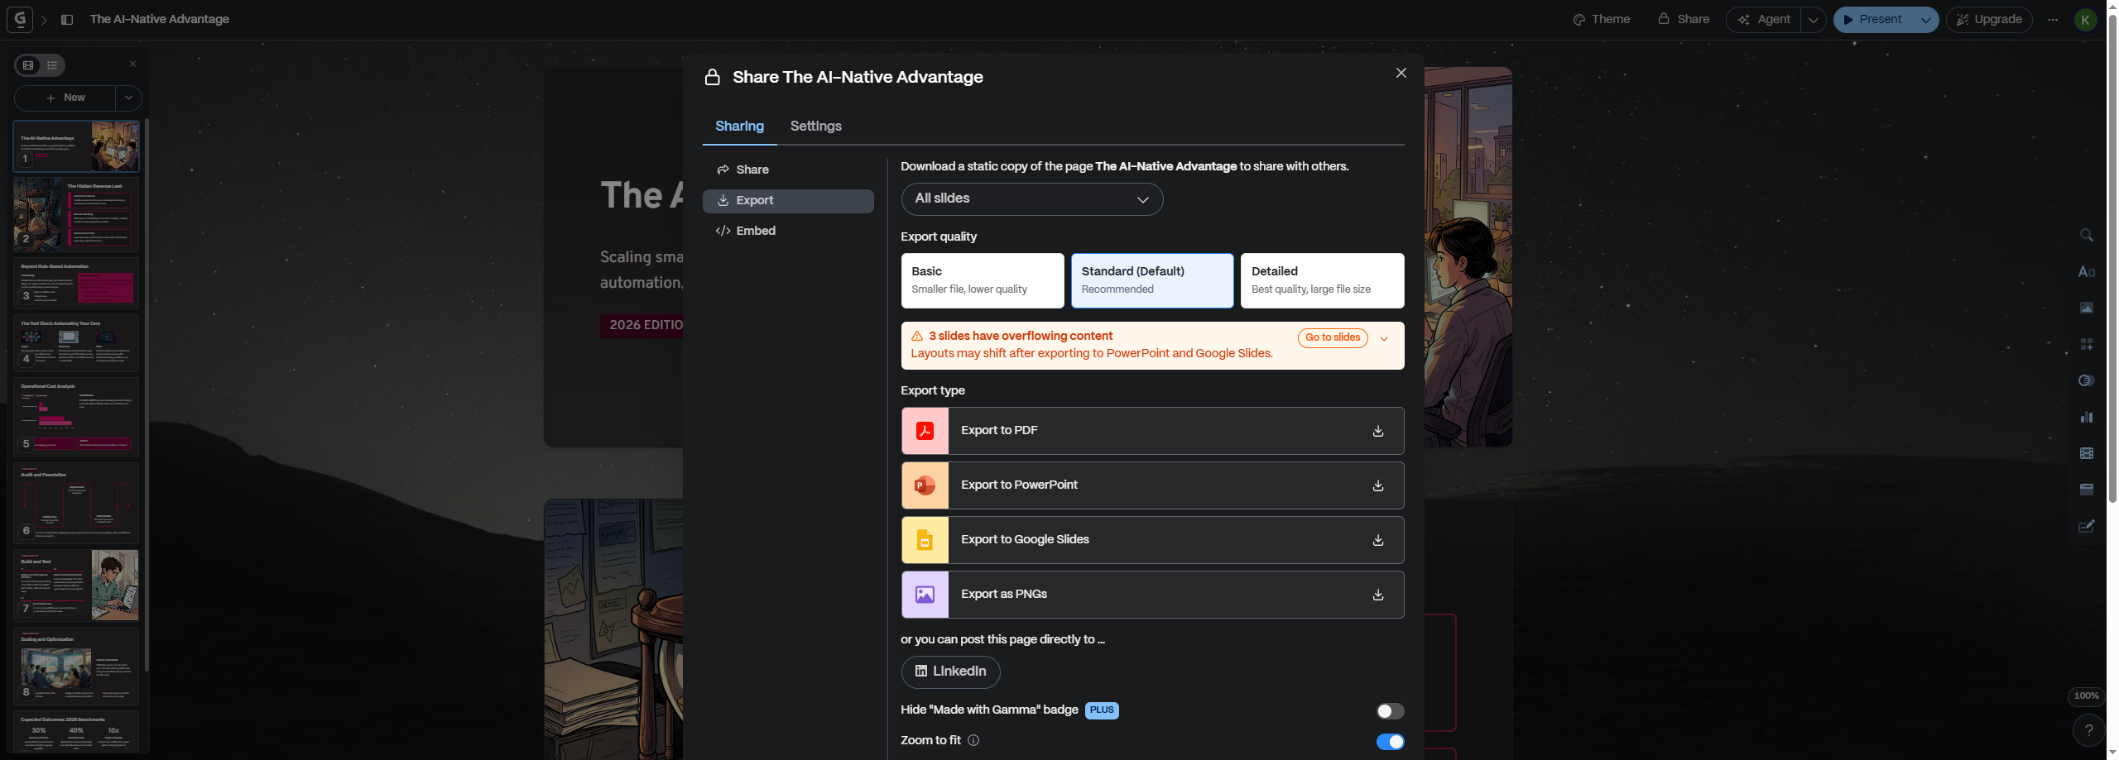Open the charts bar icon
Screen dimensions: 2119x760
click(2087, 417)
